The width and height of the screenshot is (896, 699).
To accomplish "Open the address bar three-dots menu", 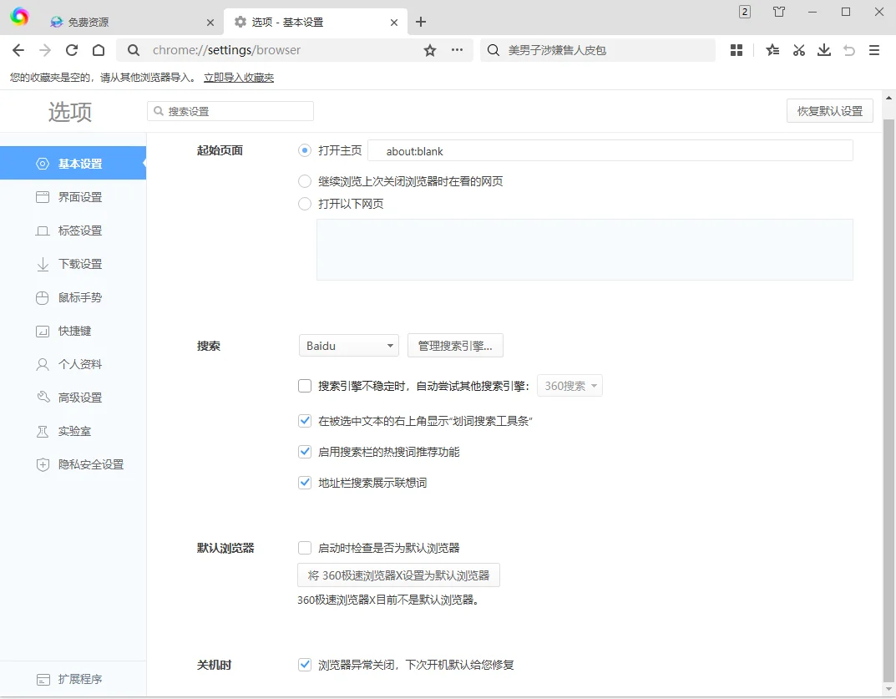I will [x=457, y=50].
